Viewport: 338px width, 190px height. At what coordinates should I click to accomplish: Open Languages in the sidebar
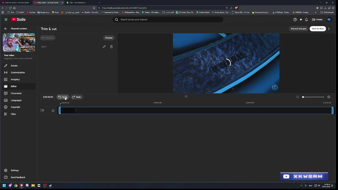coord(18,100)
